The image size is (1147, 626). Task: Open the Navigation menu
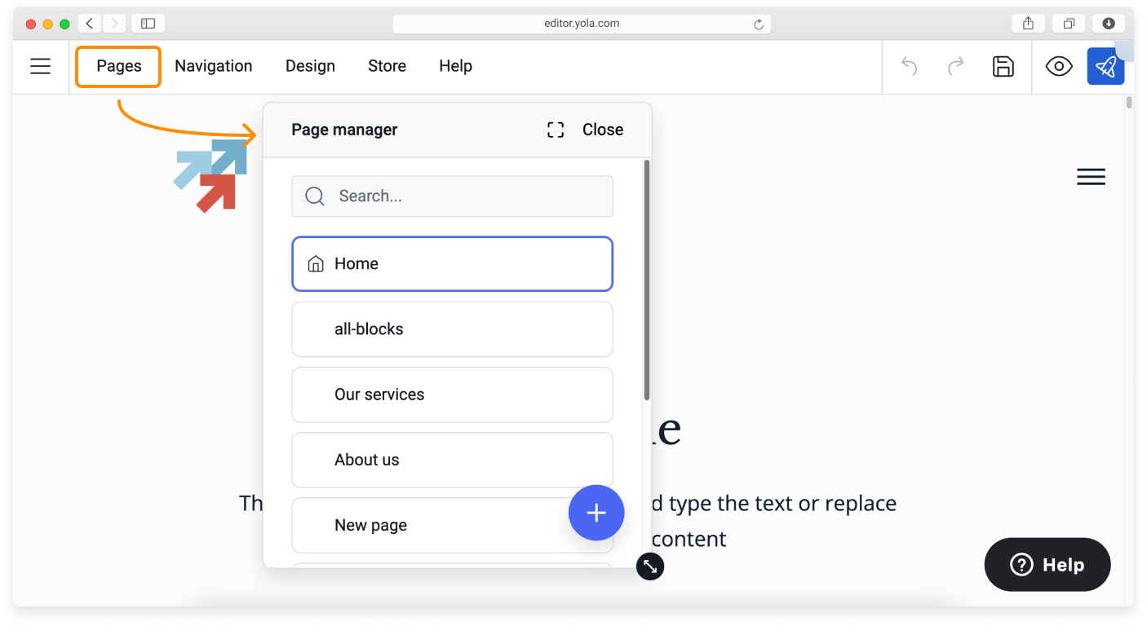(x=214, y=67)
